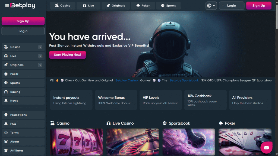278x156 pixels.
Task: Follow the Betplay Sportsbook ticker link
Action: 184,80
